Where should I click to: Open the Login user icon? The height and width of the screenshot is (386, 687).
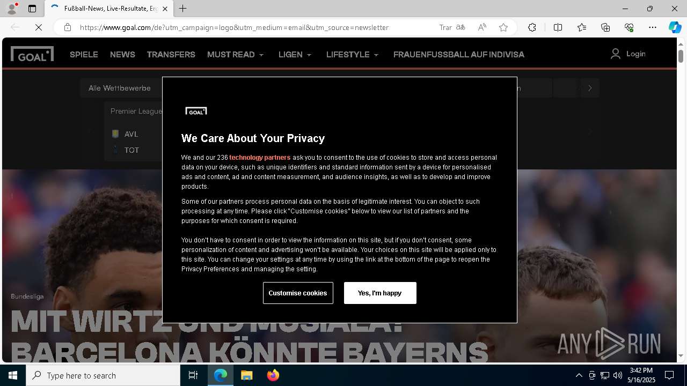click(x=616, y=54)
